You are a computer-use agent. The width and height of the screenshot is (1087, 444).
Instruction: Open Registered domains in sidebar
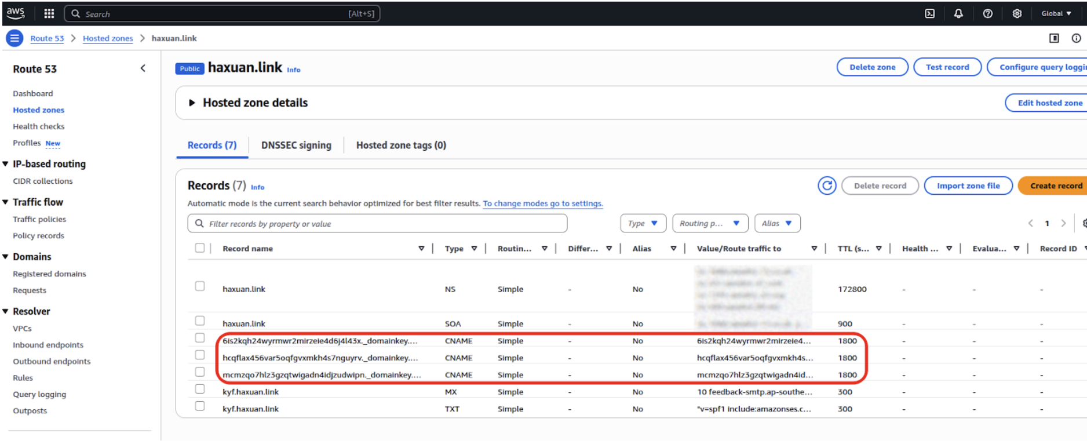pos(49,274)
